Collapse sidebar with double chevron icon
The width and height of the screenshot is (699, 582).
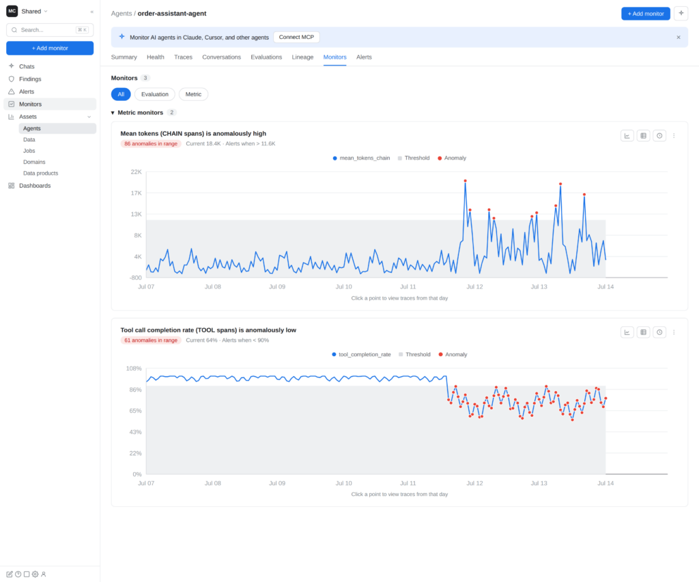[x=92, y=12]
